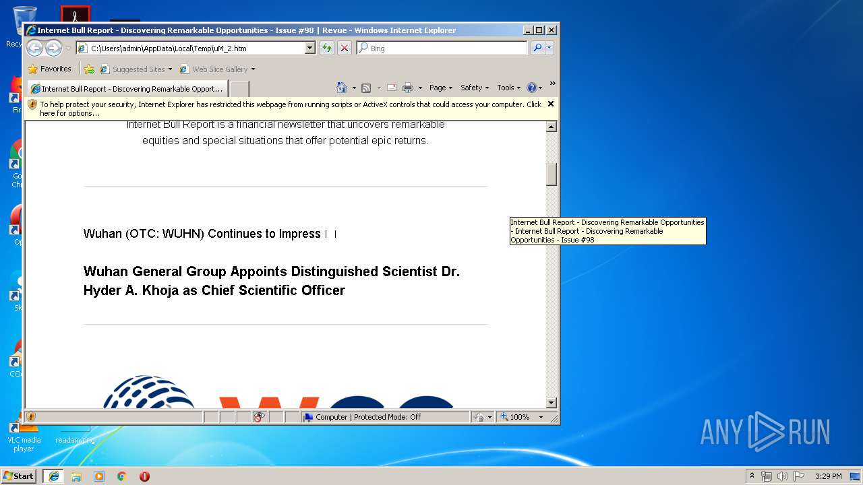Open the Windows Explorer folder taskbar icon
The height and width of the screenshot is (485, 863).
[x=76, y=476]
